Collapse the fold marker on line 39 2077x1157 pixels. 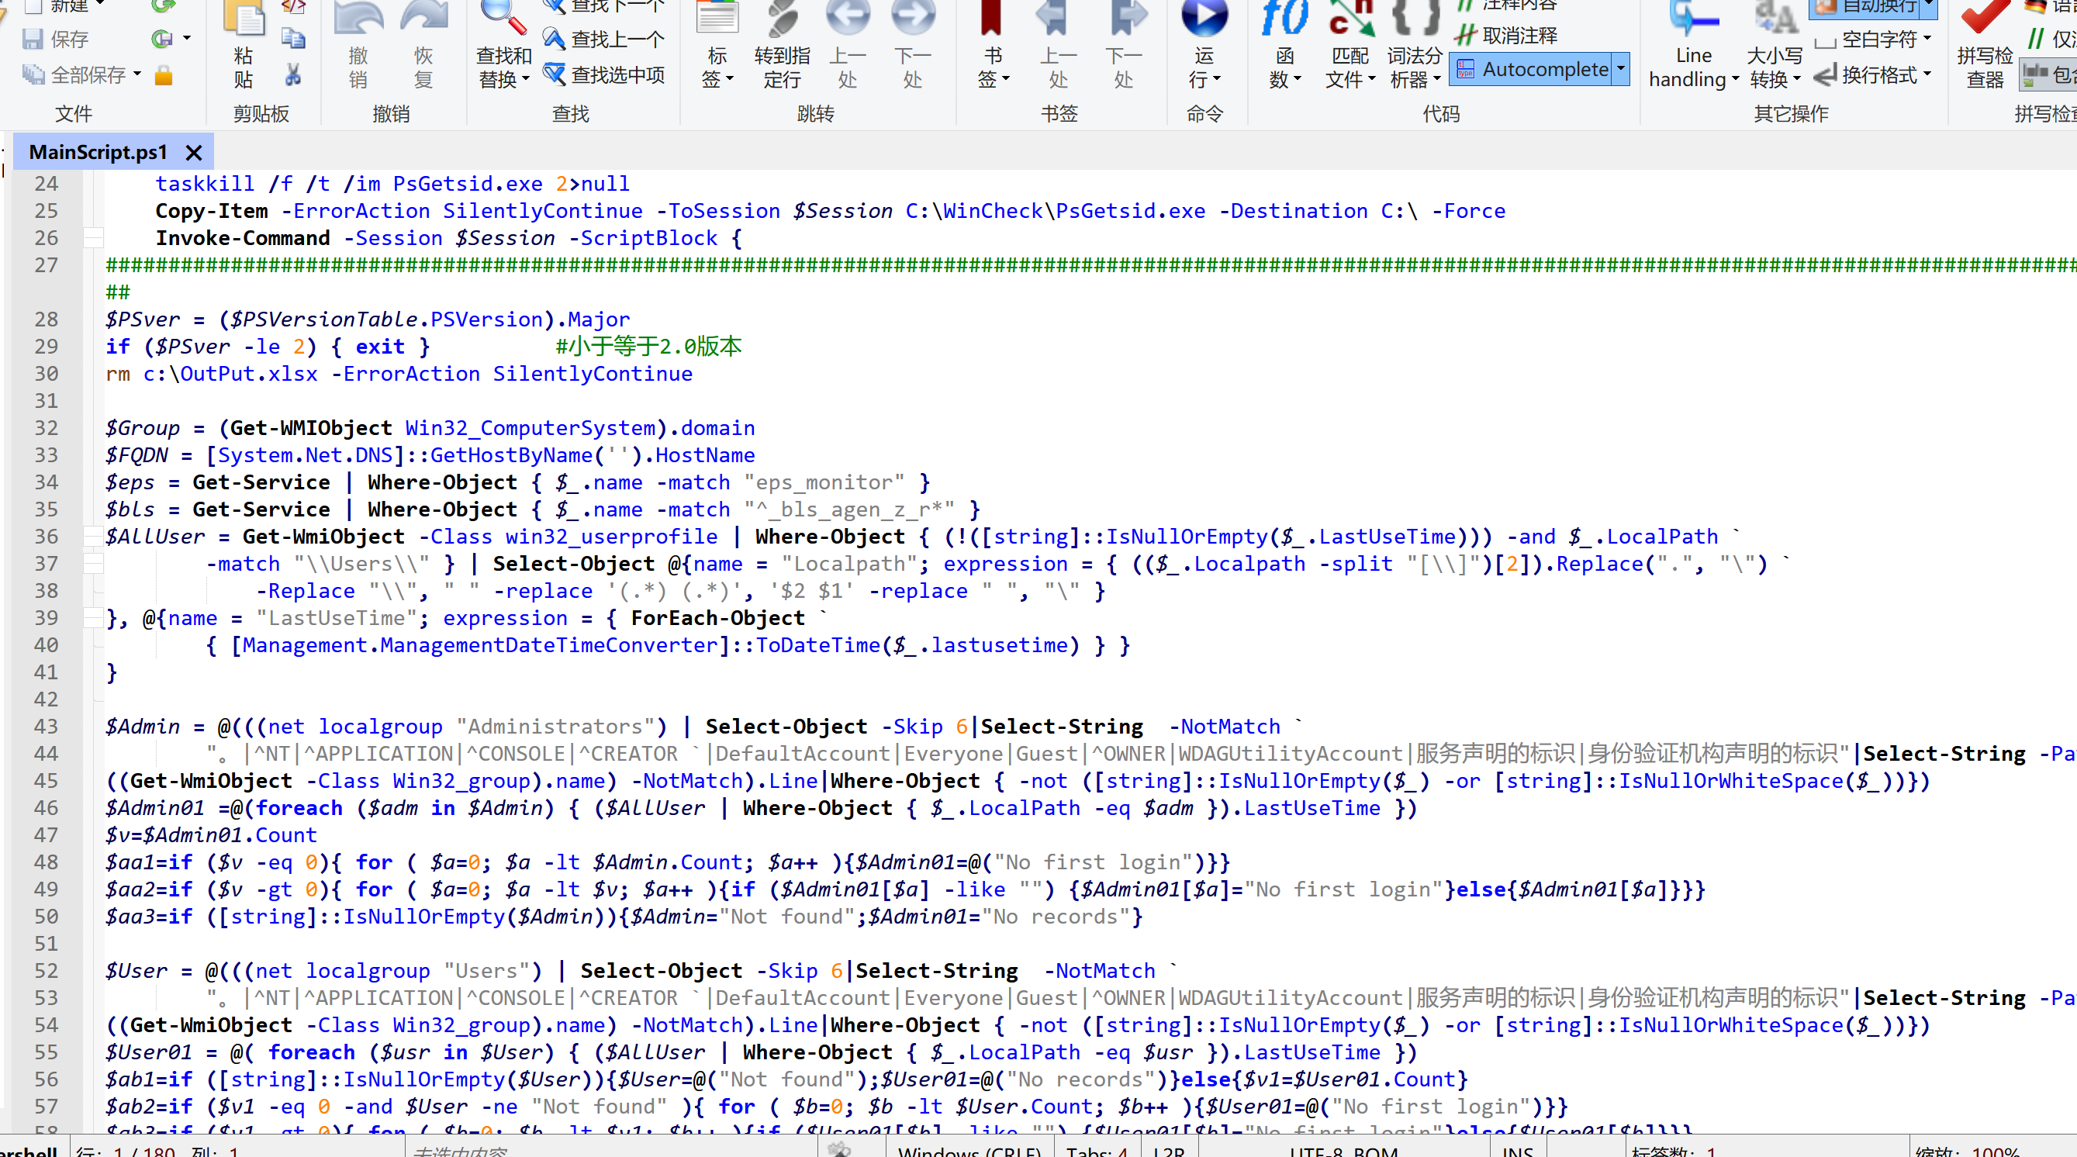(94, 617)
